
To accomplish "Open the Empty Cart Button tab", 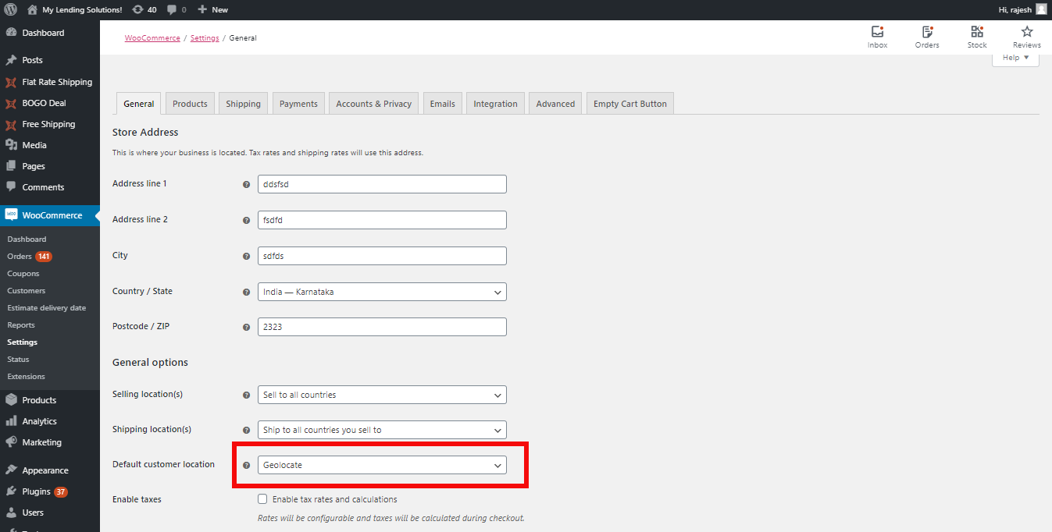I will point(629,102).
